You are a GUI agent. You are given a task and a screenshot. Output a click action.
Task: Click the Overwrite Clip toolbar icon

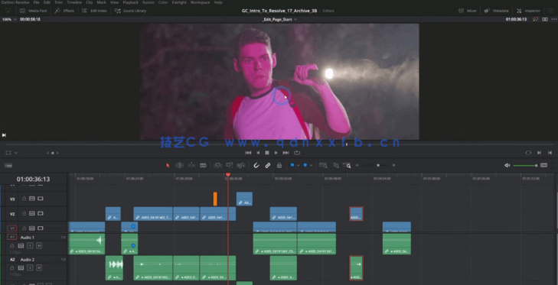click(229, 165)
